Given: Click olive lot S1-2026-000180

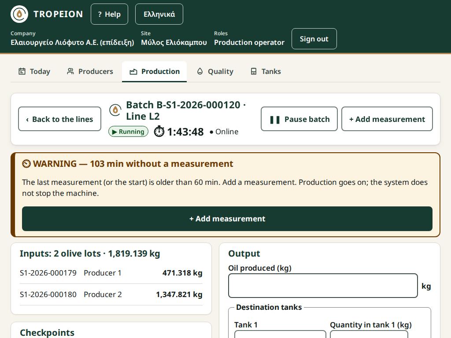Looking at the screenshot, I should (x=48, y=294).
